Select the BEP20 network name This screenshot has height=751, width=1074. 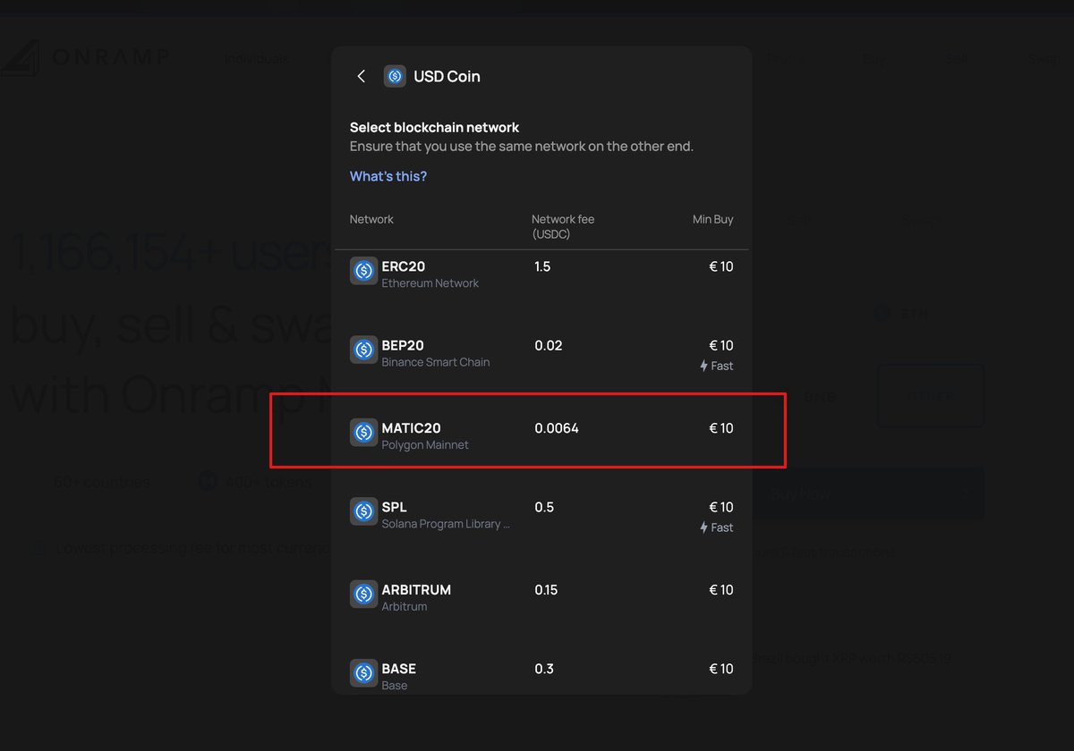[403, 345]
